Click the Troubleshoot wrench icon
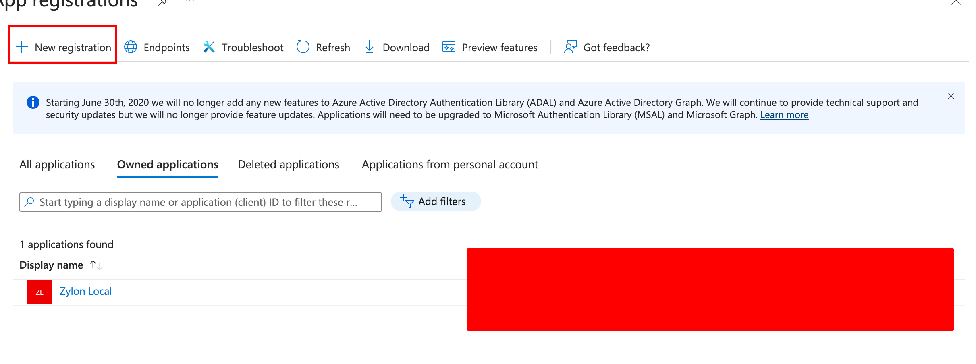The width and height of the screenshot is (976, 364). click(209, 47)
